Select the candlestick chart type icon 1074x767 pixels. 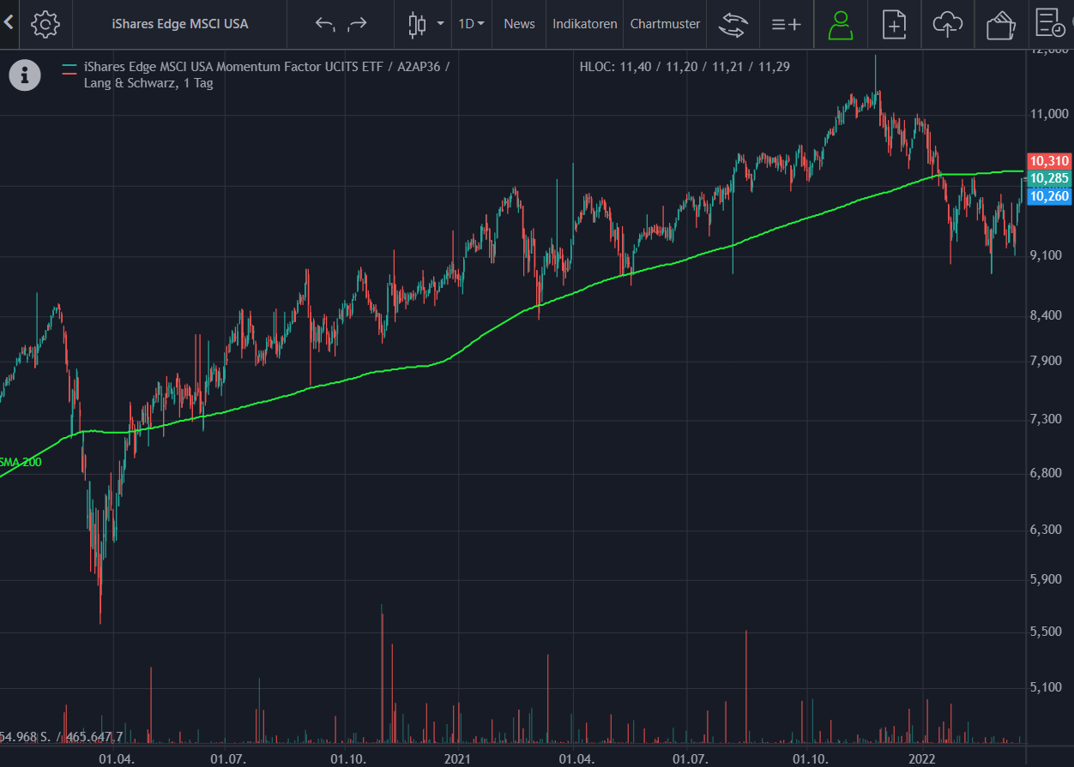click(x=417, y=24)
